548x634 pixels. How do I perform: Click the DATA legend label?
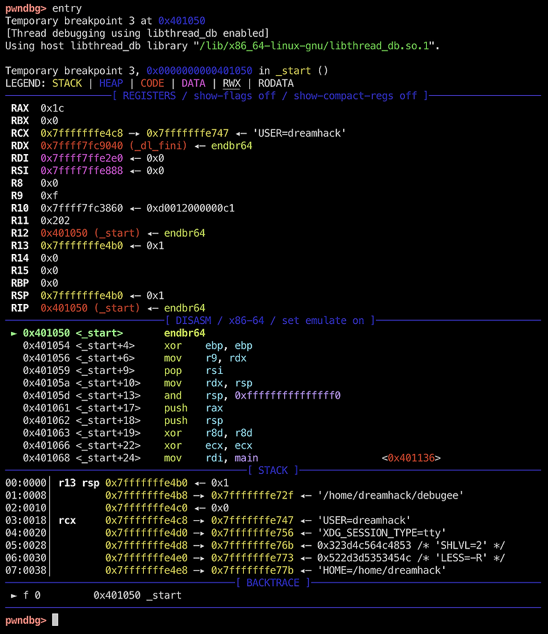coord(193,84)
